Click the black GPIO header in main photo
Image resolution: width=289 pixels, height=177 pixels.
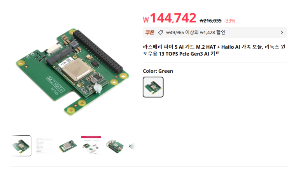click(x=98, y=51)
